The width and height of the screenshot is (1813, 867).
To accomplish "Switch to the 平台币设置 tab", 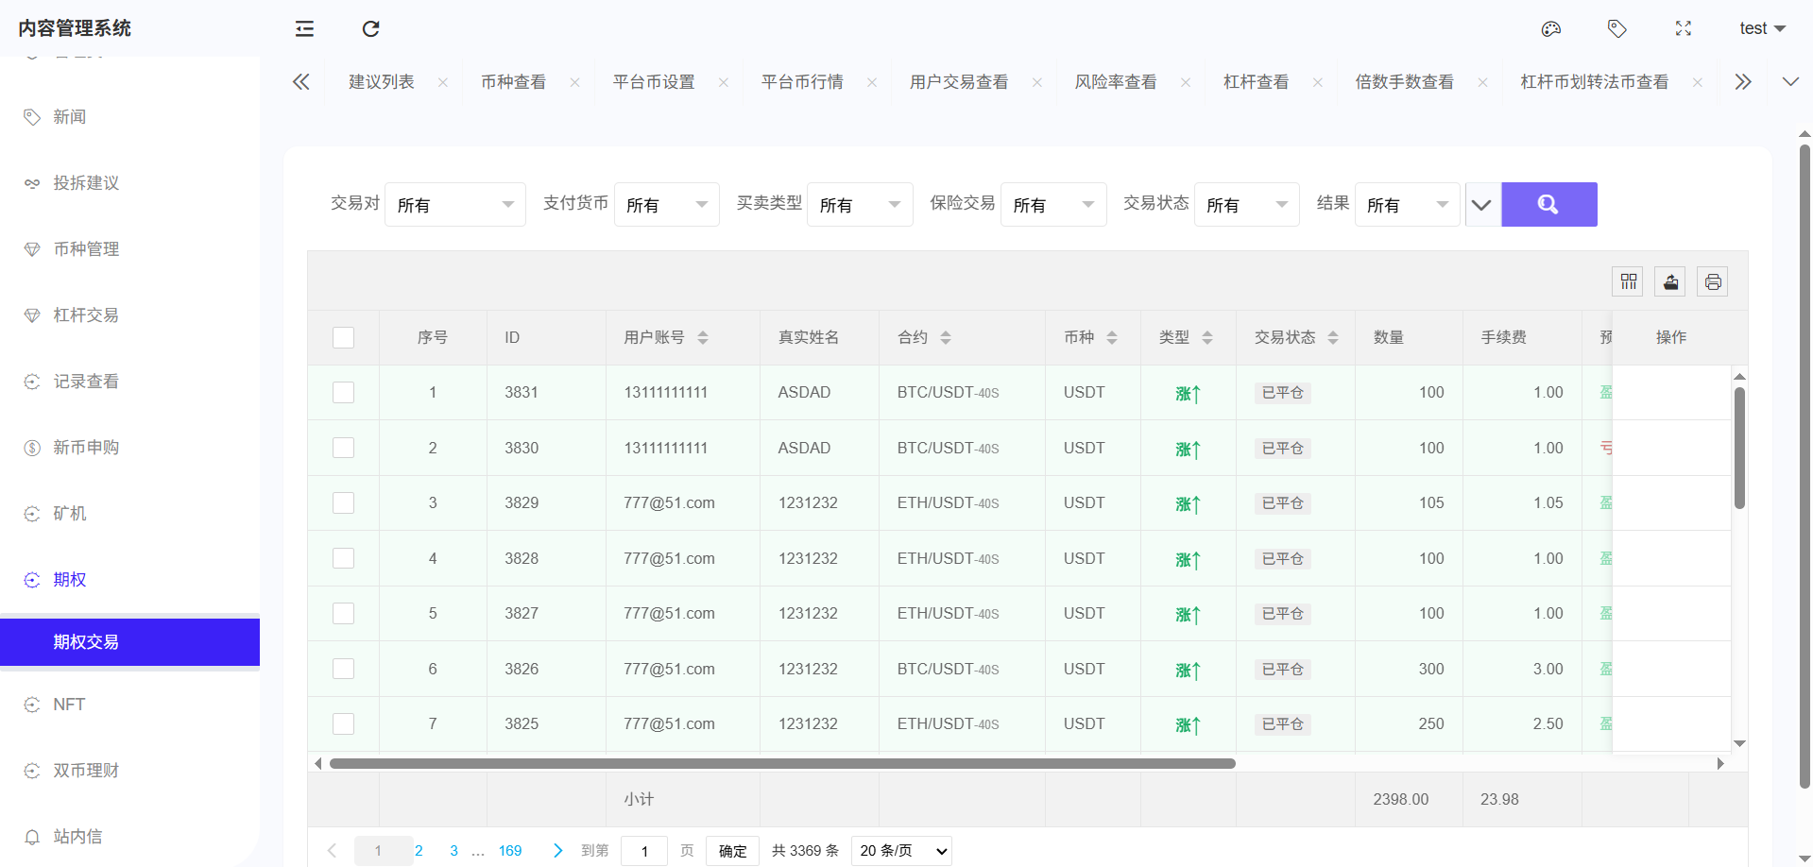I will (654, 82).
